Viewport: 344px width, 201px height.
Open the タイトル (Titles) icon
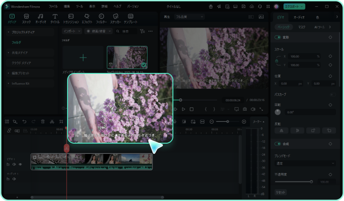tap(55, 16)
